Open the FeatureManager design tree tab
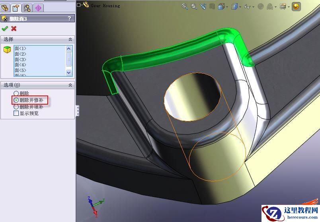Image resolution: width=320 pixels, height=222 pixels. (5, 8)
